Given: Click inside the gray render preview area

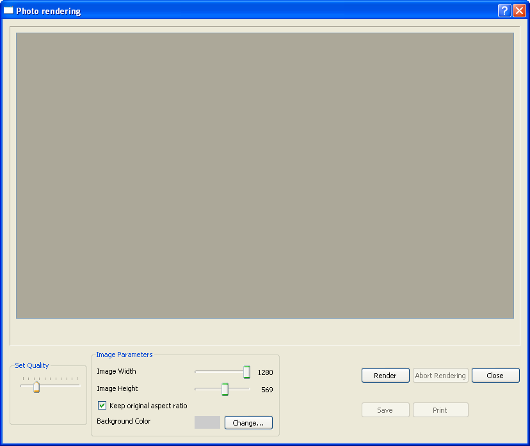Looking at the screenshot, I should point(264,175).
